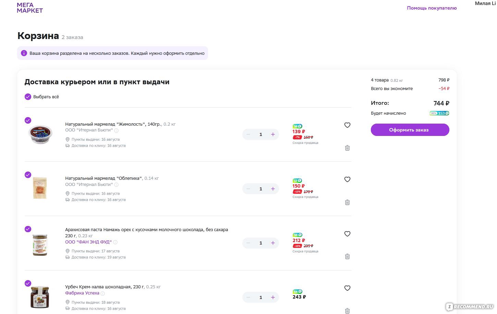Uncheck the Арахисовая паста item checkbox

[x=28, y=229]
